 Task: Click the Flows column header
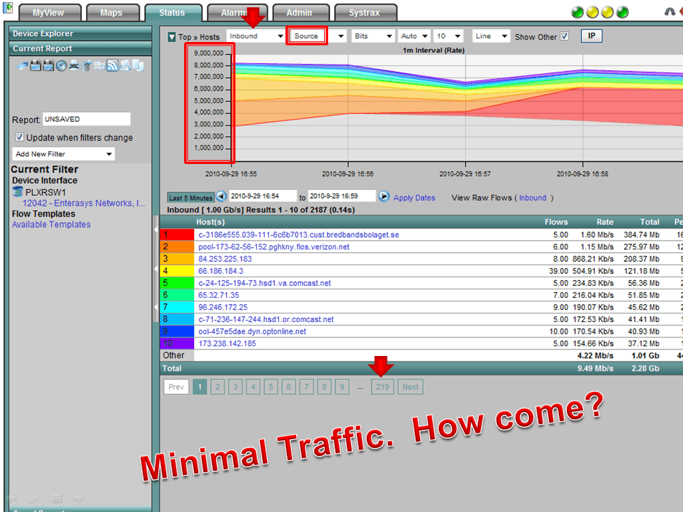point(556,222)
